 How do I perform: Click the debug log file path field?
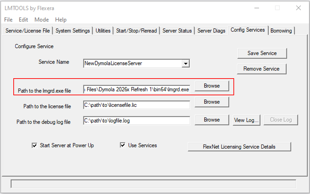point(136,121)
